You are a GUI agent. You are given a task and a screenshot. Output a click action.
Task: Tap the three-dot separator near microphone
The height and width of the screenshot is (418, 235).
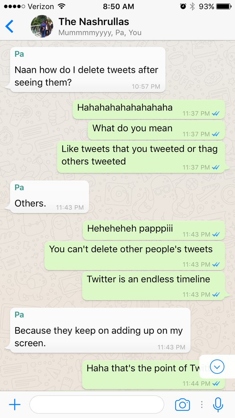(202, 404)
